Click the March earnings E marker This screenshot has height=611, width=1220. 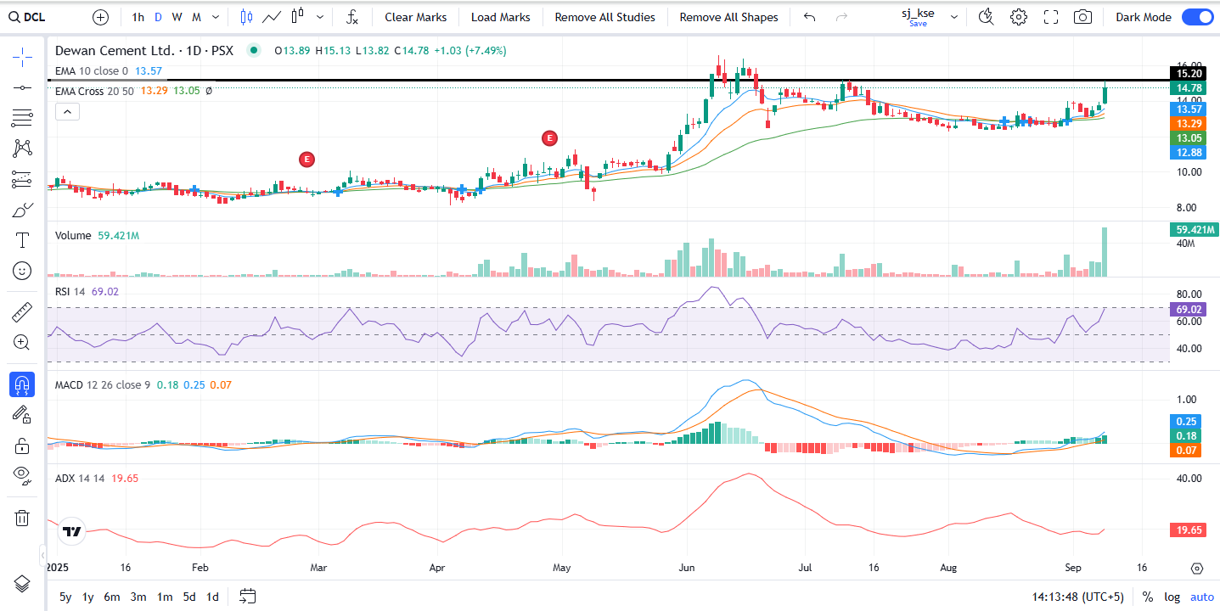tap(306, 159)
